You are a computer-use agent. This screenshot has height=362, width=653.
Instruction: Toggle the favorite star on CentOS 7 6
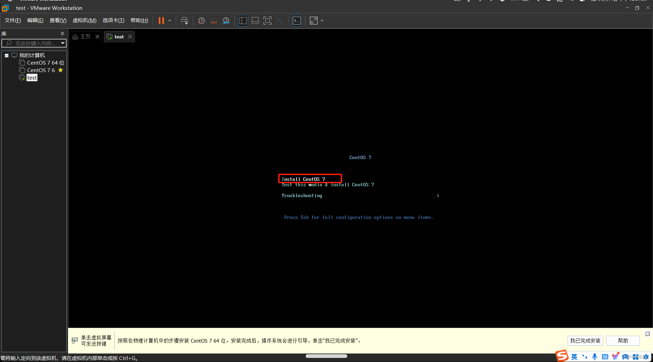pos(61,70)
